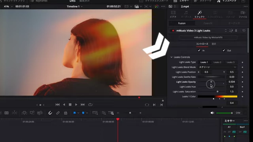Image resolution: width=253 pixels, height=142 pixels.
Task: Open the flag color dropdown arrow
Action: (78, 113)
